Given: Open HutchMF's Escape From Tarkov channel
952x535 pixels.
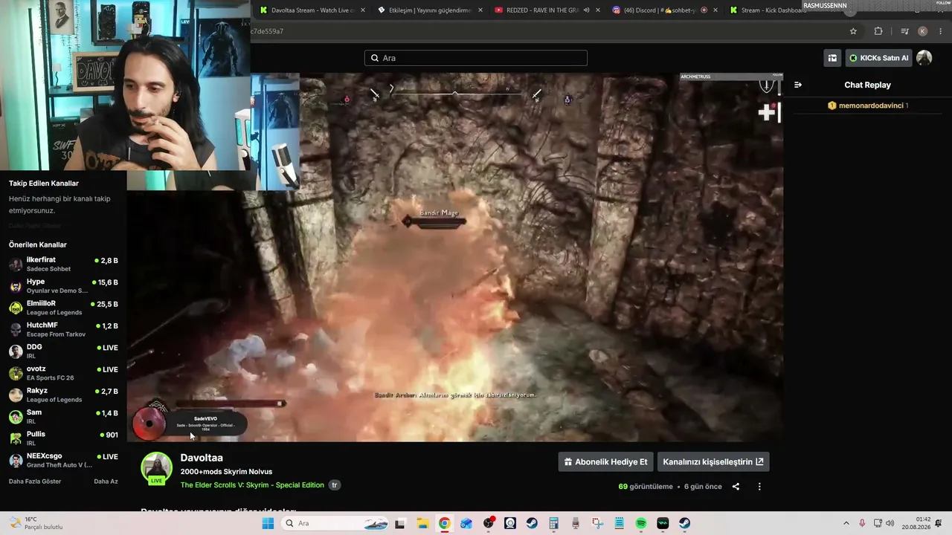Looking at the screenshot, I should 63,330.
